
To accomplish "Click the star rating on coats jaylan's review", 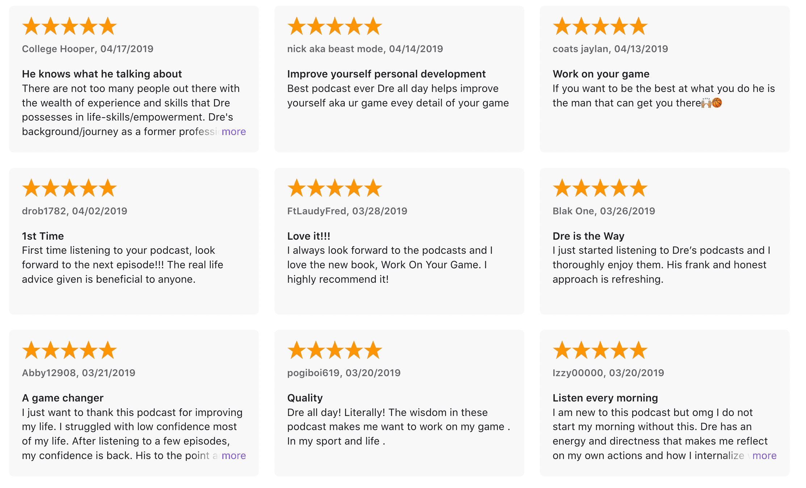I will (x=600, y=26).
